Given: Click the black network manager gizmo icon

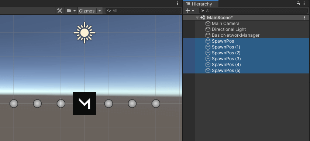Looking at the screenshot, I should coord(85,104).
